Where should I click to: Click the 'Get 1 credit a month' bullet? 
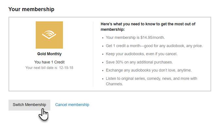click(x=154, y=46)
